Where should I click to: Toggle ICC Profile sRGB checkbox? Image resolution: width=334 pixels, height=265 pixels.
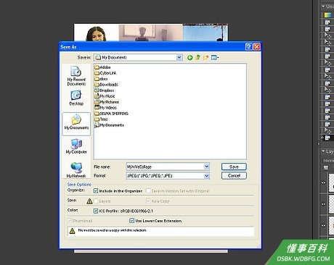96,211
